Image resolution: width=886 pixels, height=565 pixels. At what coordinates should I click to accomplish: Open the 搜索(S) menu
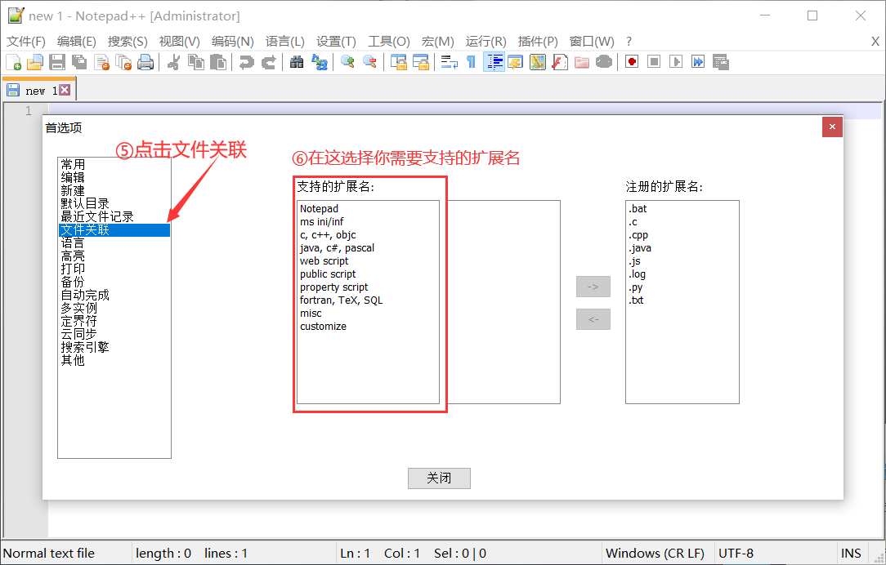click(x=128, y=41)
